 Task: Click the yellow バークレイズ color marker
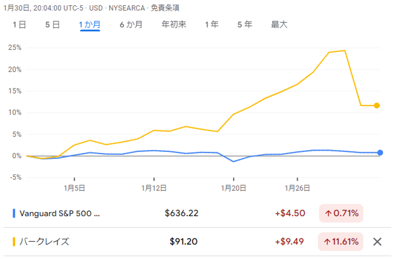point(14,242)
